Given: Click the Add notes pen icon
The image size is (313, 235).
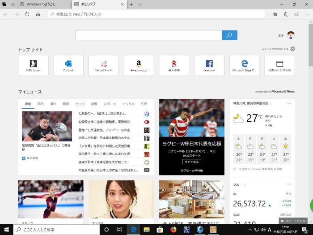Looking at the screenshot, I should tap(286, 14).
